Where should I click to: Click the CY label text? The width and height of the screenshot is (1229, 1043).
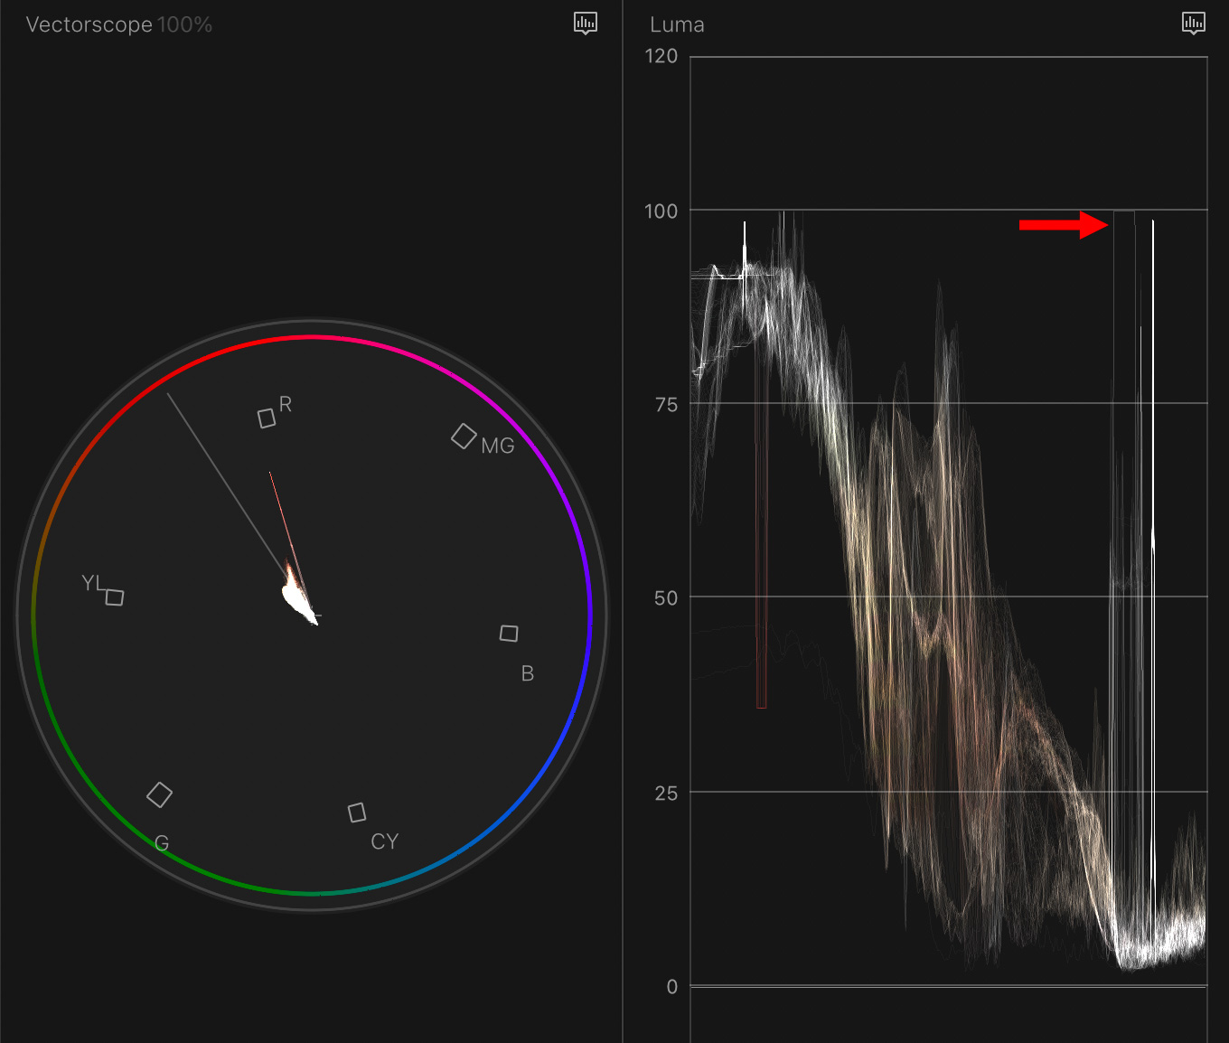tap(384, 841)
